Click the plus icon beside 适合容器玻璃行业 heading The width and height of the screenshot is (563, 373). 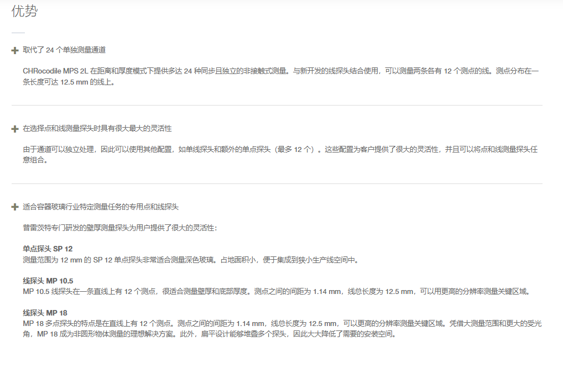click(15, 207)
